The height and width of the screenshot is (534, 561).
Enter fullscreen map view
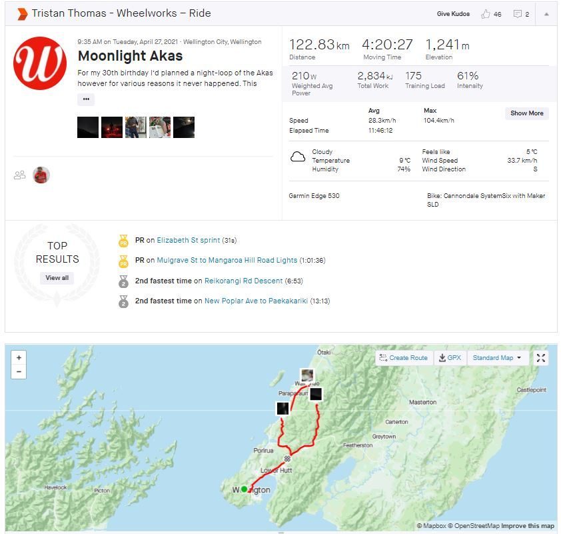click(541, 358)
